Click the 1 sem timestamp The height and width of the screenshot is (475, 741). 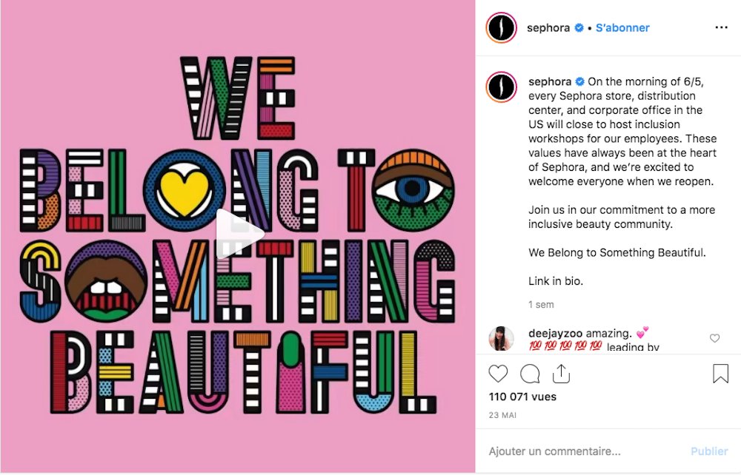pyautogui.click(x=540, y=304)
